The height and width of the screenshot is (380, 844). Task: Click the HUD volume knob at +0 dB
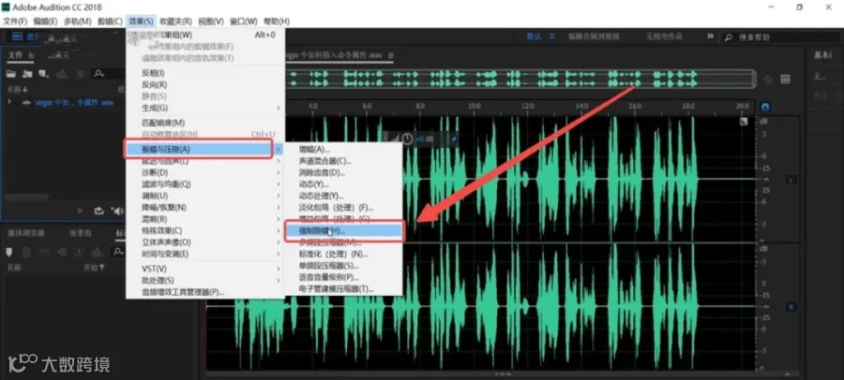coord(408,139)
